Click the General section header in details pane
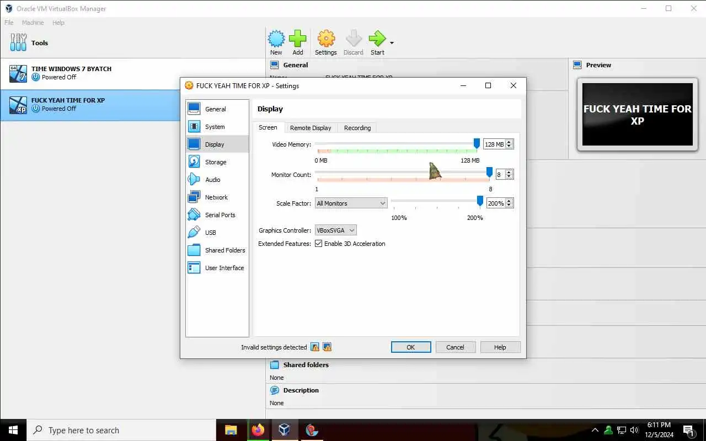 point(296,65)
